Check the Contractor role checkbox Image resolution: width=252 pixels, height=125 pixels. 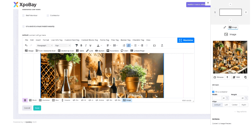click(48, 16)
